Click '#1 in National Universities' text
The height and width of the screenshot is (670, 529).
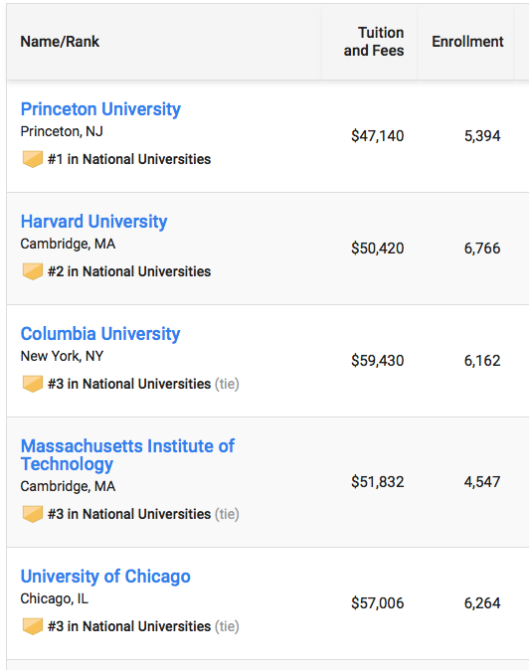129,159
